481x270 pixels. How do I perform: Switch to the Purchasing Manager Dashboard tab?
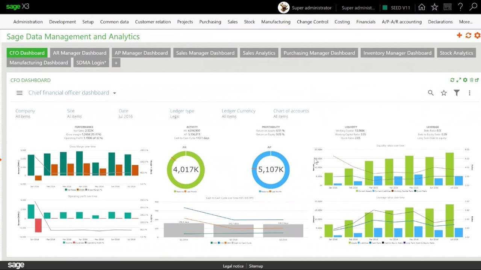(319, 53)
